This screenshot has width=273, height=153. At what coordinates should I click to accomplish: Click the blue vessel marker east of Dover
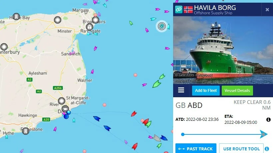(97, 118)
